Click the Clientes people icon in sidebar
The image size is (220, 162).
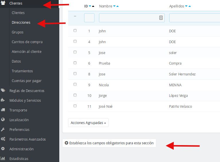3,3
